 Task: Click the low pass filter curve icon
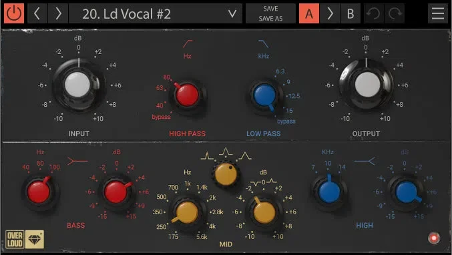tap(264, 44)
